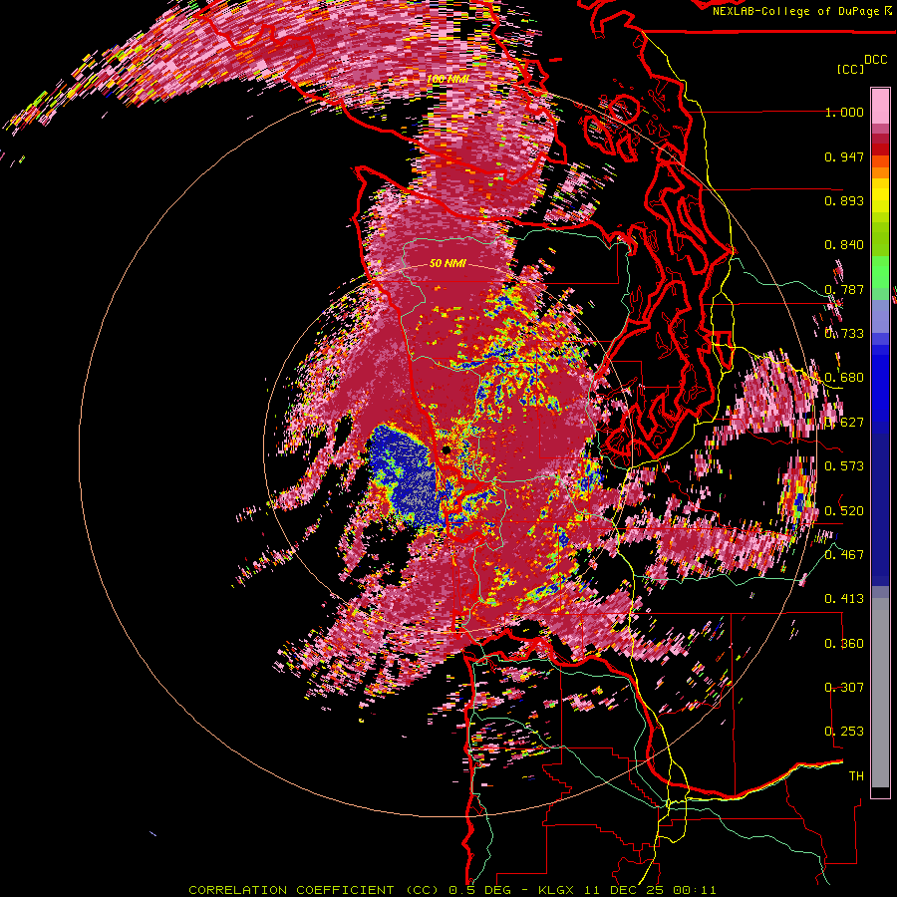Click the 50 NMI range ring label

click(x=448, y=264)
